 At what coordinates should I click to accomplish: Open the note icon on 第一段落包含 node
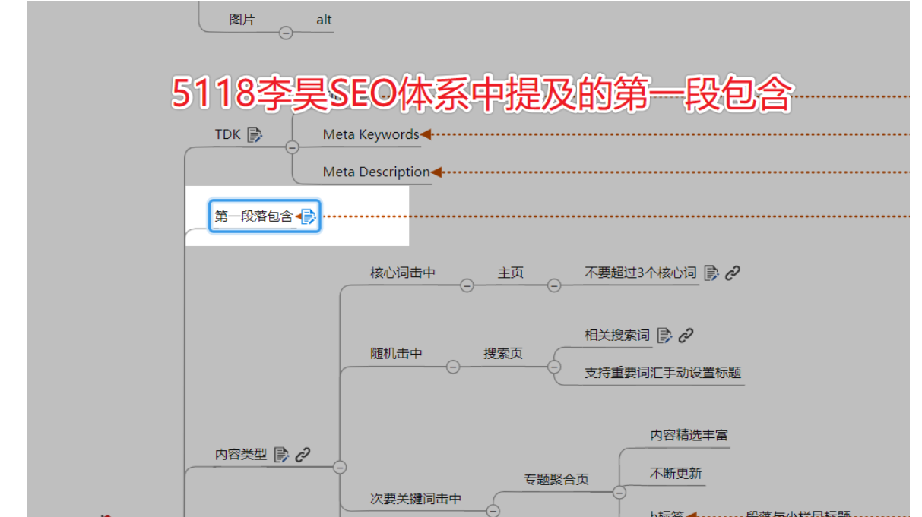pos(308,216)
